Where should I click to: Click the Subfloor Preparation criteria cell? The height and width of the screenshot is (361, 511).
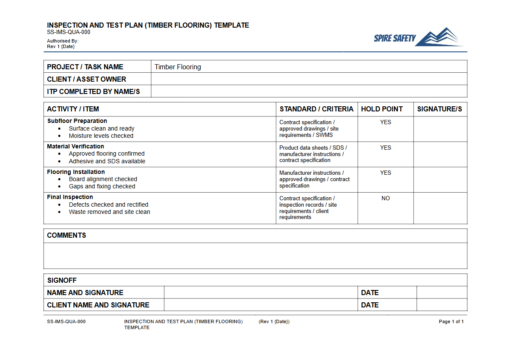pos(317,129)
